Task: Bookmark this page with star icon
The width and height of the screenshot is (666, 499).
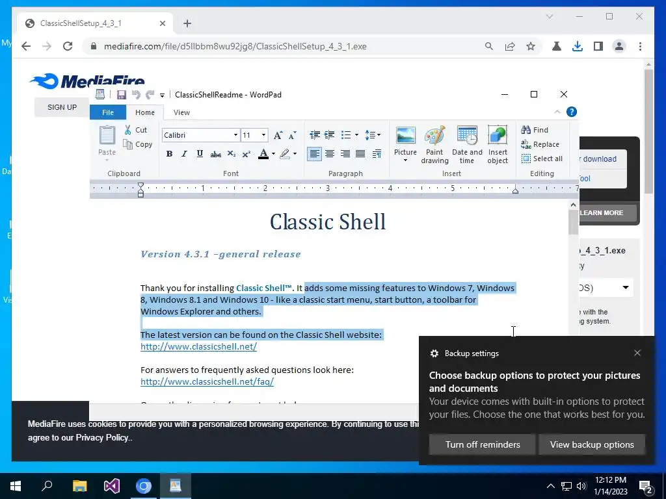Action: [x=531, y=46]
